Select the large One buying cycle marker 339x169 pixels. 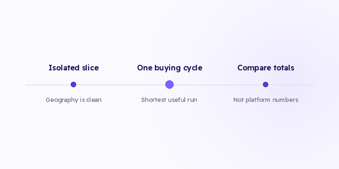point(169,84)
